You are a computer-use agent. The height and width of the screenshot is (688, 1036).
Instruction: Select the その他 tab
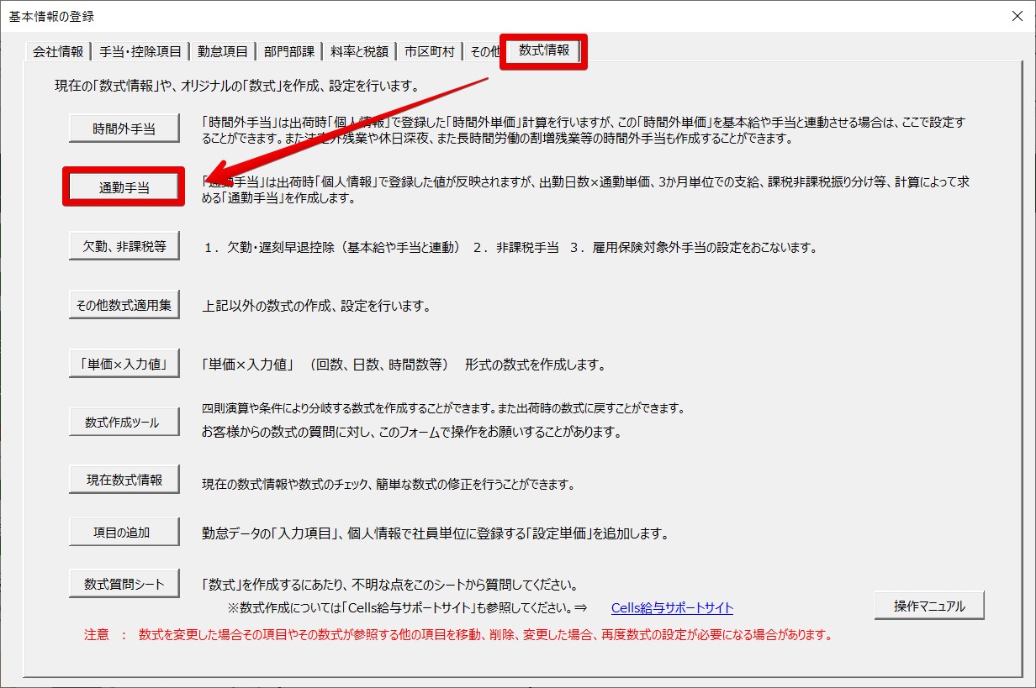(x=484, y=52)
